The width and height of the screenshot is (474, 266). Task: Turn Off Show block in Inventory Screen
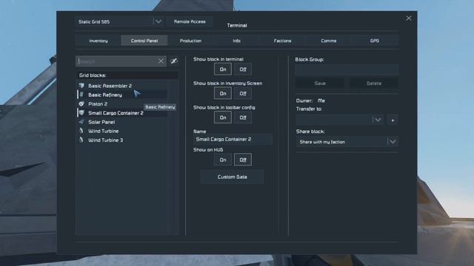(x=243, y=94)
